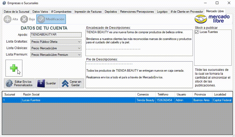Open the # de Cliente en Proveedor tab
This screenshot has width=235, height=137.
(x=187, y=12)
